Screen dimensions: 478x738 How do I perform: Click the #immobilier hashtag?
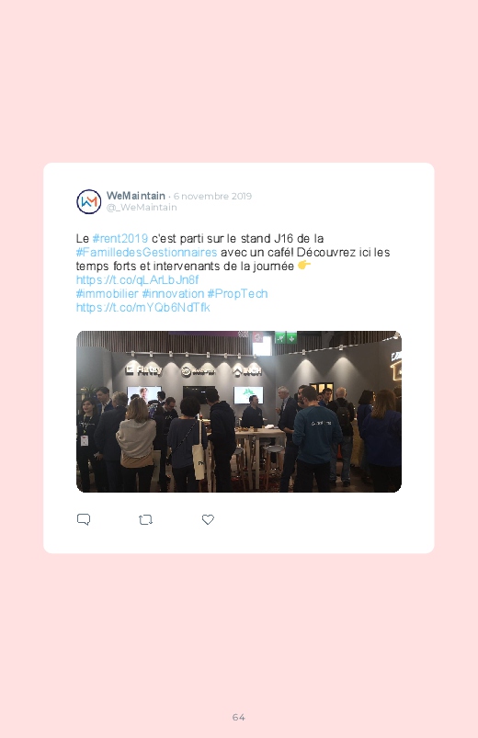[x=107, y=294]
